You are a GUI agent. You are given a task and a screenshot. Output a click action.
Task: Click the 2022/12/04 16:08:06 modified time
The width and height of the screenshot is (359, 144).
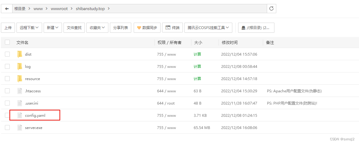[x=239, y=128]
